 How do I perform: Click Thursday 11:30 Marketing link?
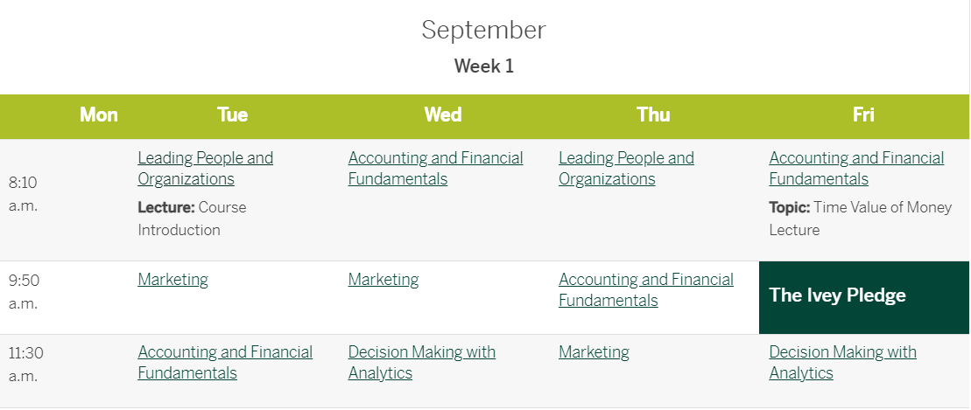(594, 352)
